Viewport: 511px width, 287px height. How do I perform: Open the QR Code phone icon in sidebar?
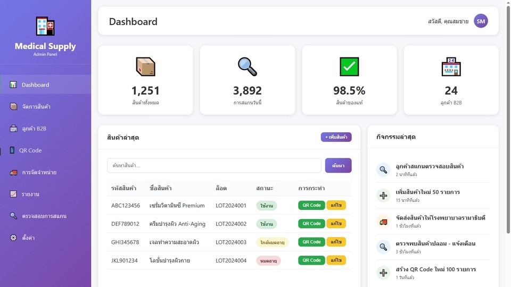pos(12,150)
